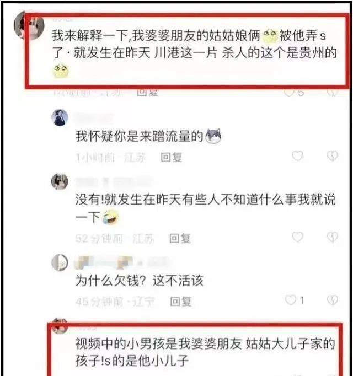
Task: Open avatar beside 视频中的小男孩 comment
Action: coord(60,326)
